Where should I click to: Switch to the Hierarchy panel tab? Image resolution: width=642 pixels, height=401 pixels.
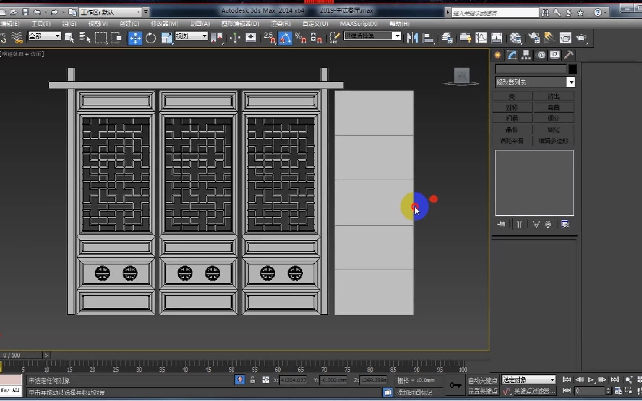click(x=526, y=55)
